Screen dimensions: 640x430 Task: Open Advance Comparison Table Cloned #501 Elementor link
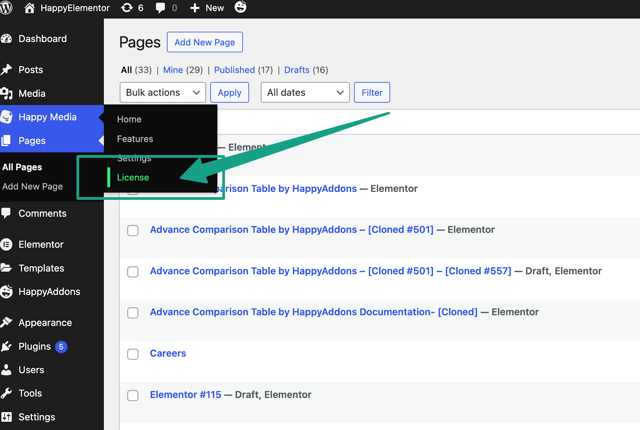click(x=292, y=229)
